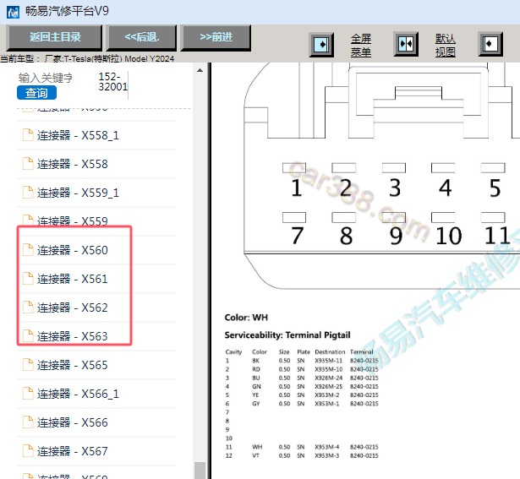
Task: Click the document icon beside X567
Action: click(x=28, y=451)
